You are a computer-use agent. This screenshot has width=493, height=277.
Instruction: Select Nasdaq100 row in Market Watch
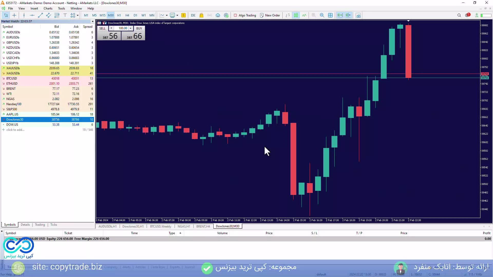48,104
